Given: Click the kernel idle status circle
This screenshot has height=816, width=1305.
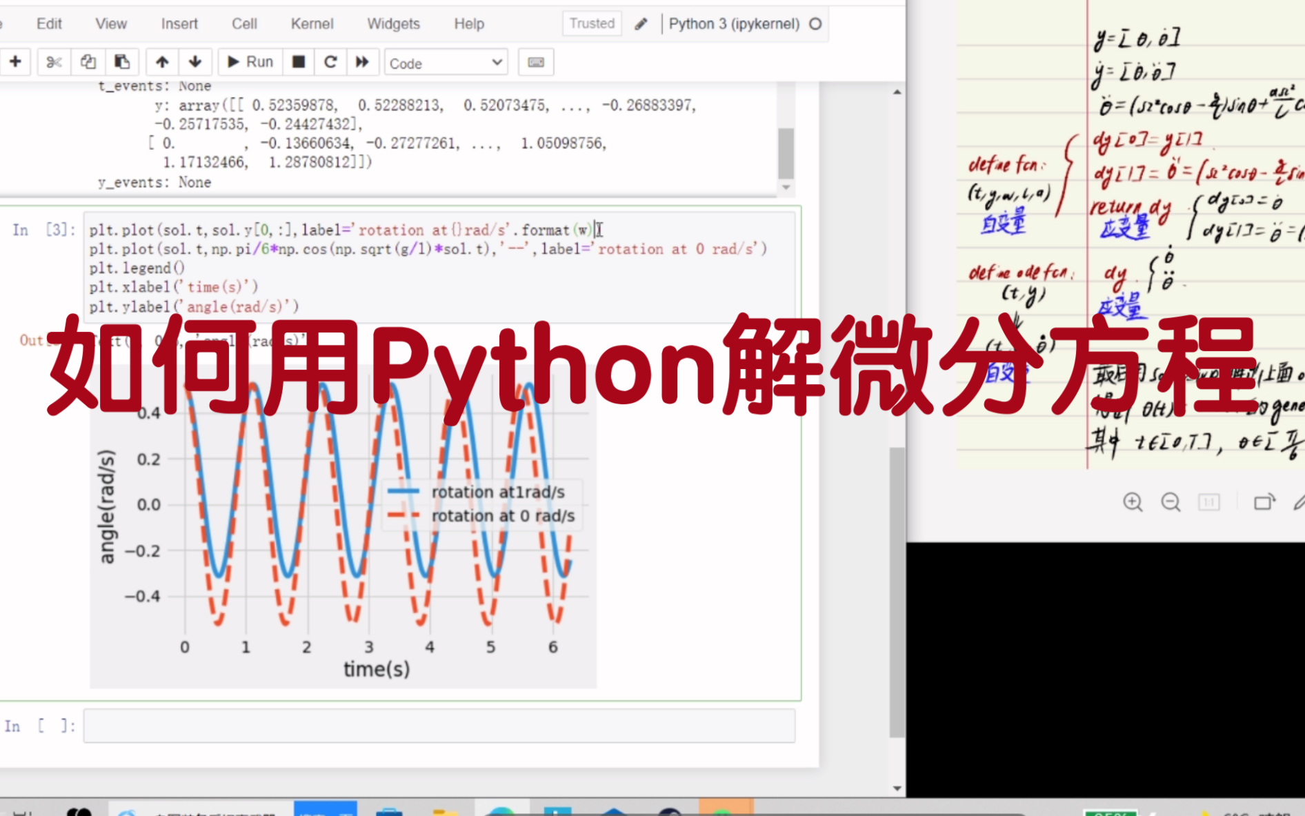Looking at the screenshot, I should (815, 23).
